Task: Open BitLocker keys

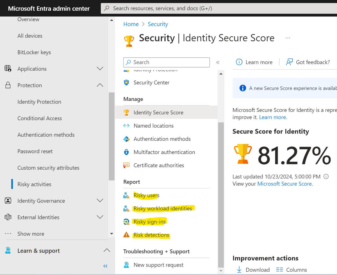Action: tap(34, 52)
